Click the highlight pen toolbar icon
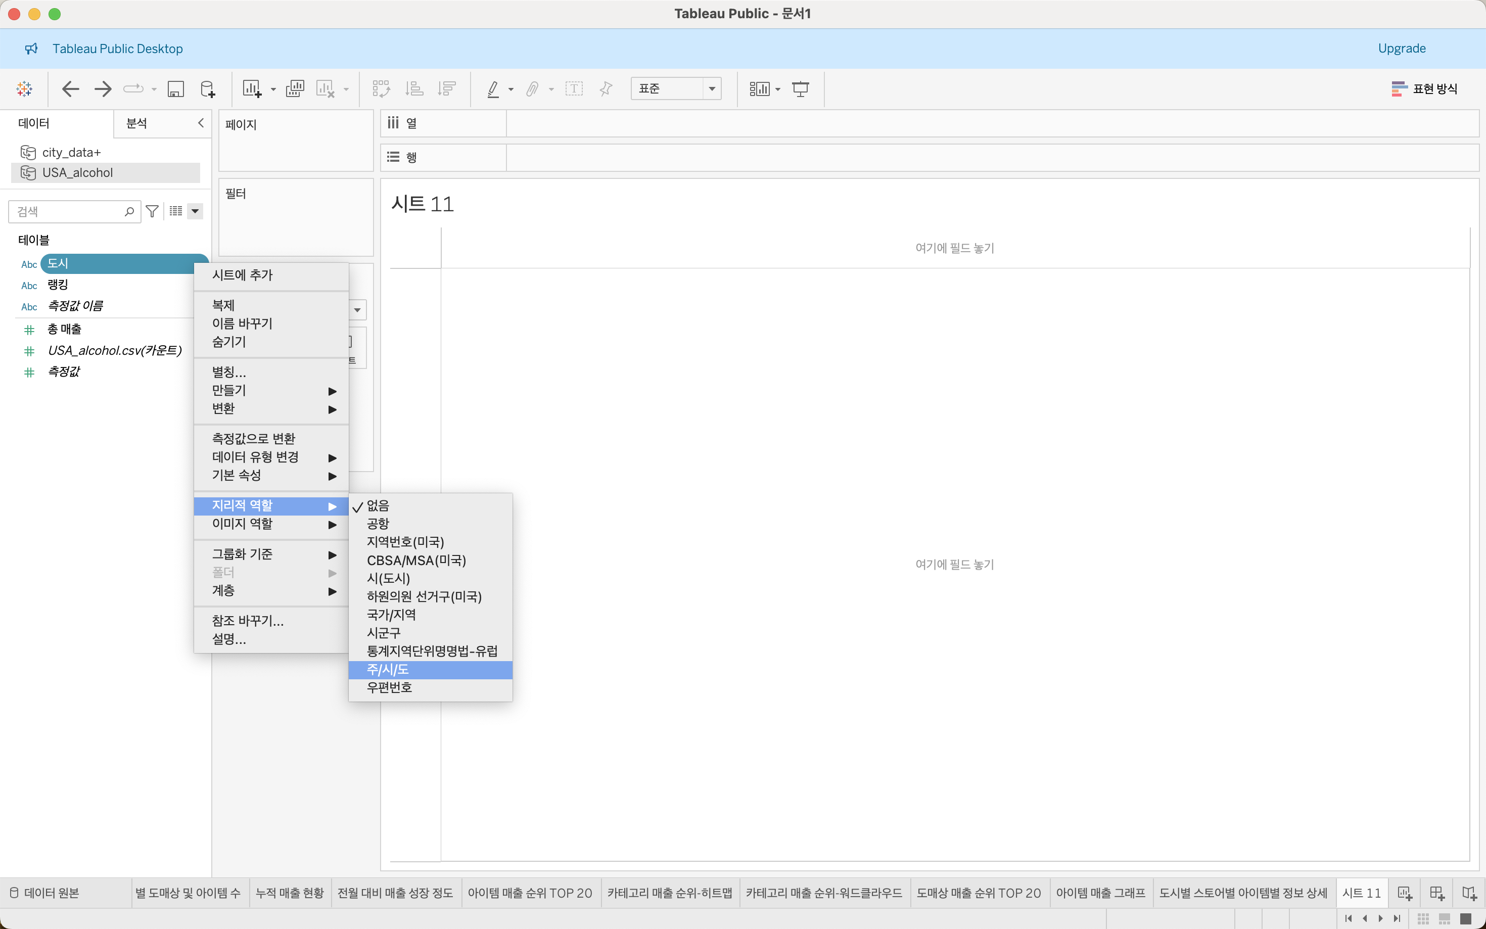This screenshot has height=929, width=1486. [x=493, y=89]
